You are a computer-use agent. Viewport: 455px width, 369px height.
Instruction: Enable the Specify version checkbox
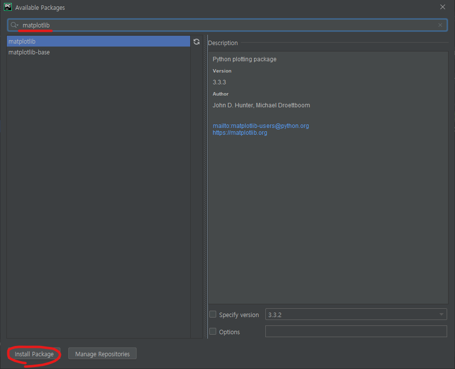tap(213, 314)
